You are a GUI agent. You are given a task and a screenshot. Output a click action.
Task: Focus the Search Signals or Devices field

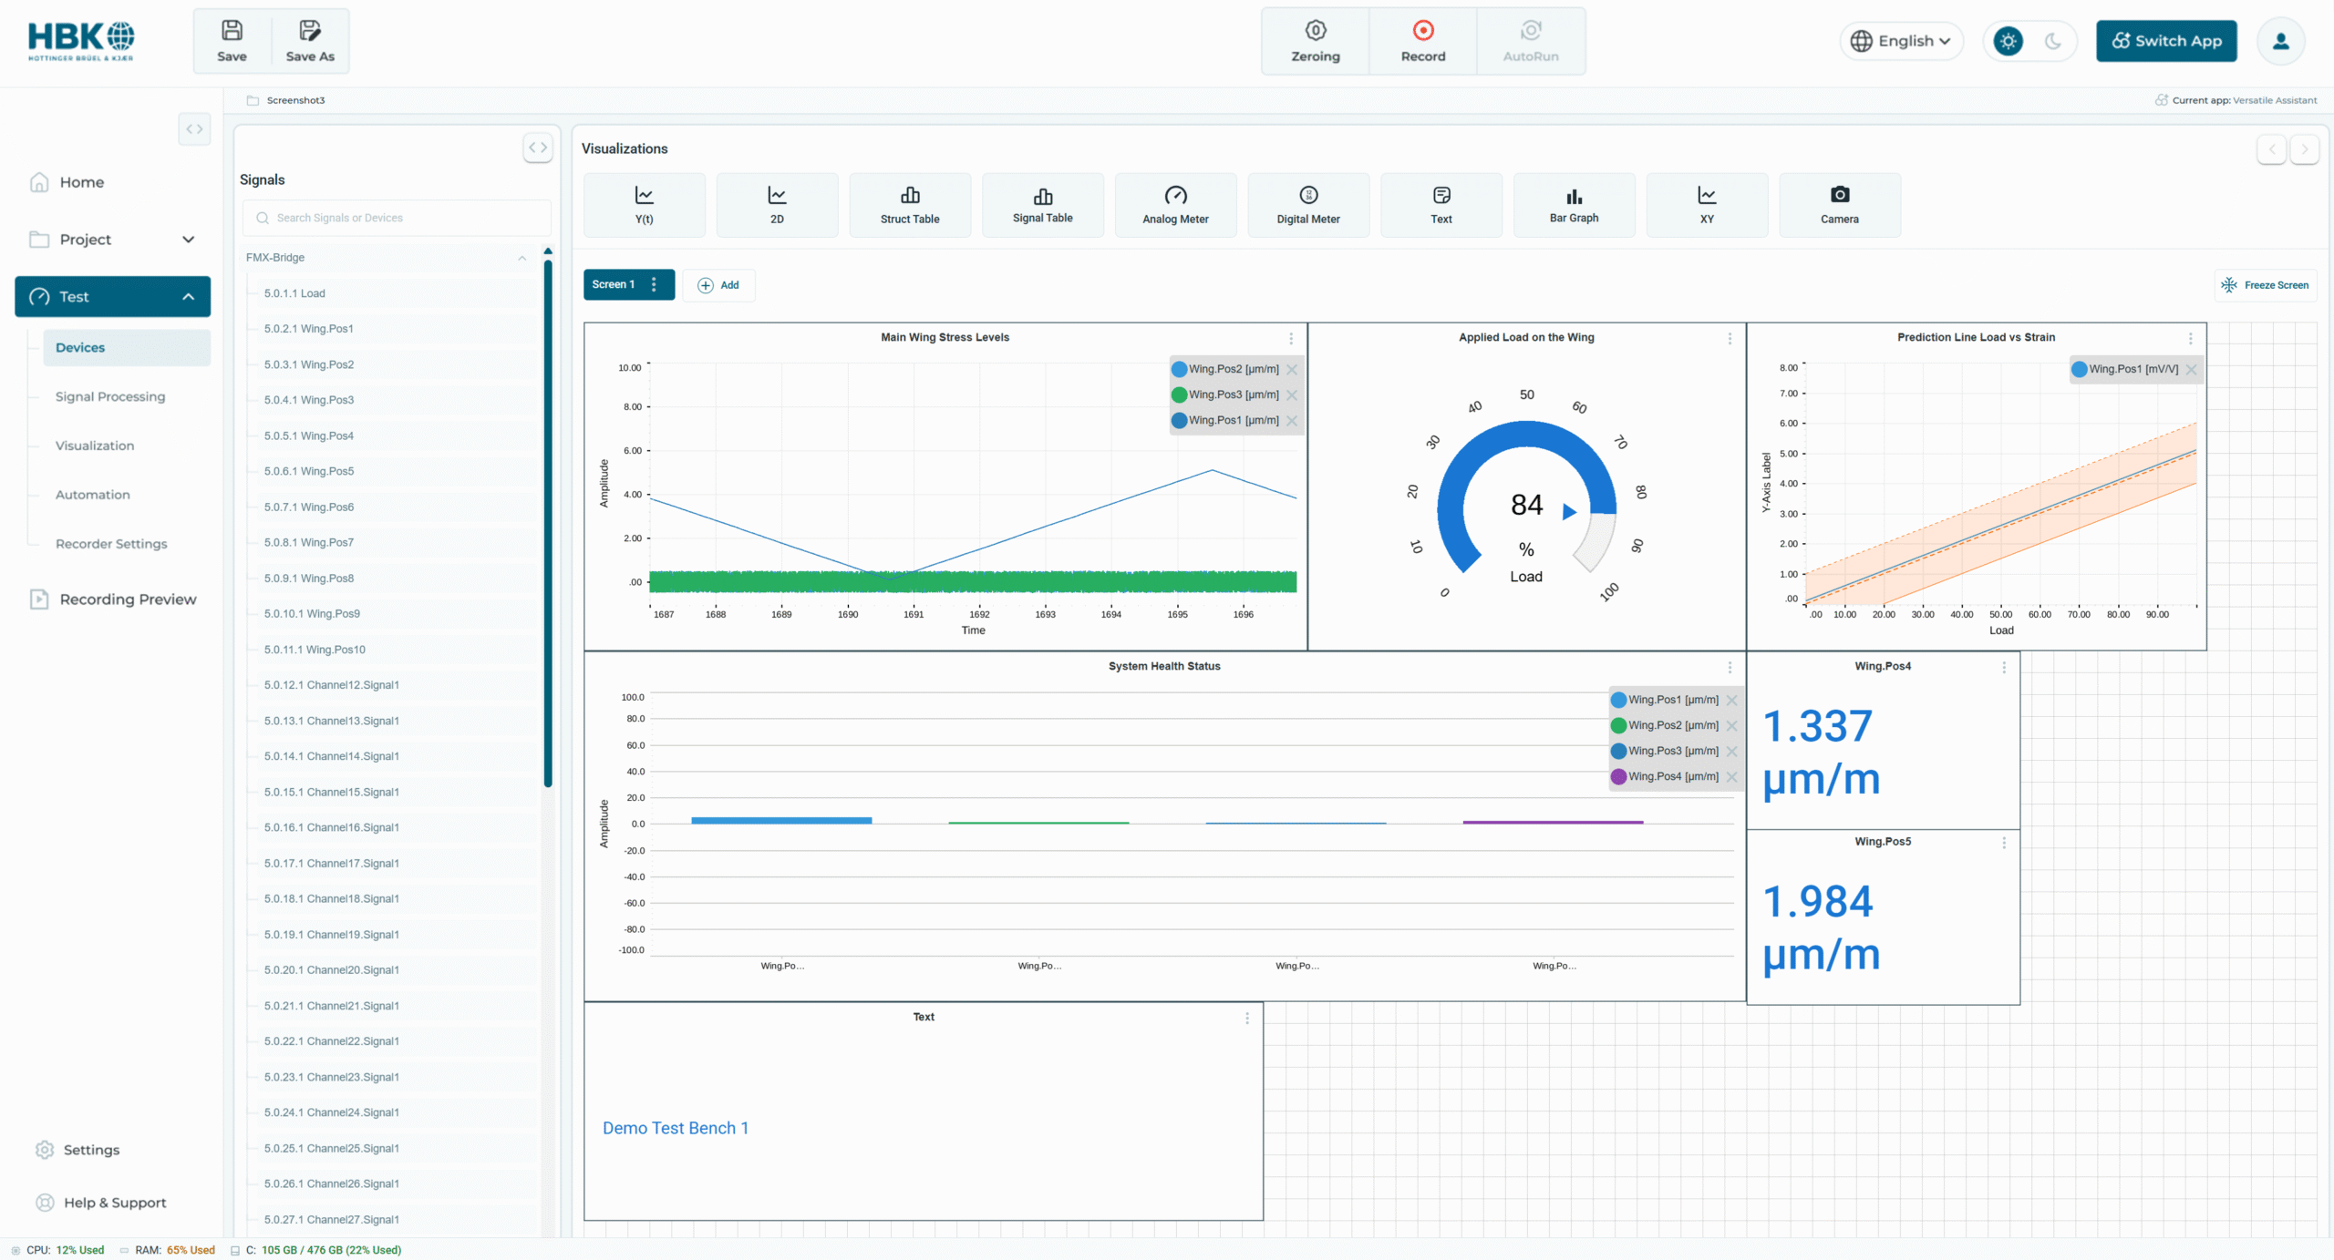pyautogui.click(x=397, y=218)
